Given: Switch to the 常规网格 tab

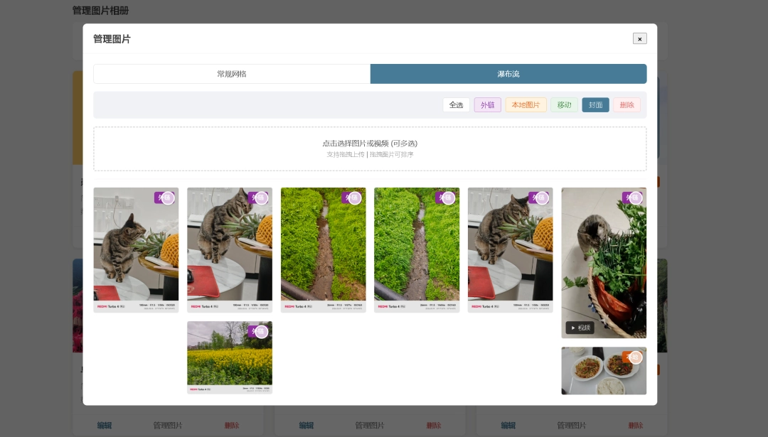Looking at the screenshot, I should point(232,74).
